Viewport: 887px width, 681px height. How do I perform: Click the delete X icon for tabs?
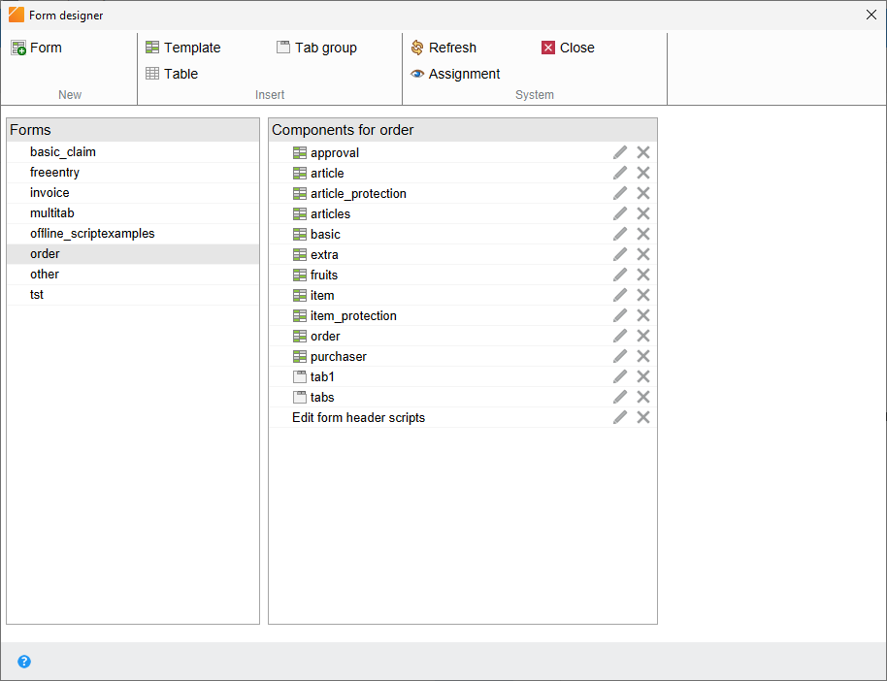click(642, 397)
